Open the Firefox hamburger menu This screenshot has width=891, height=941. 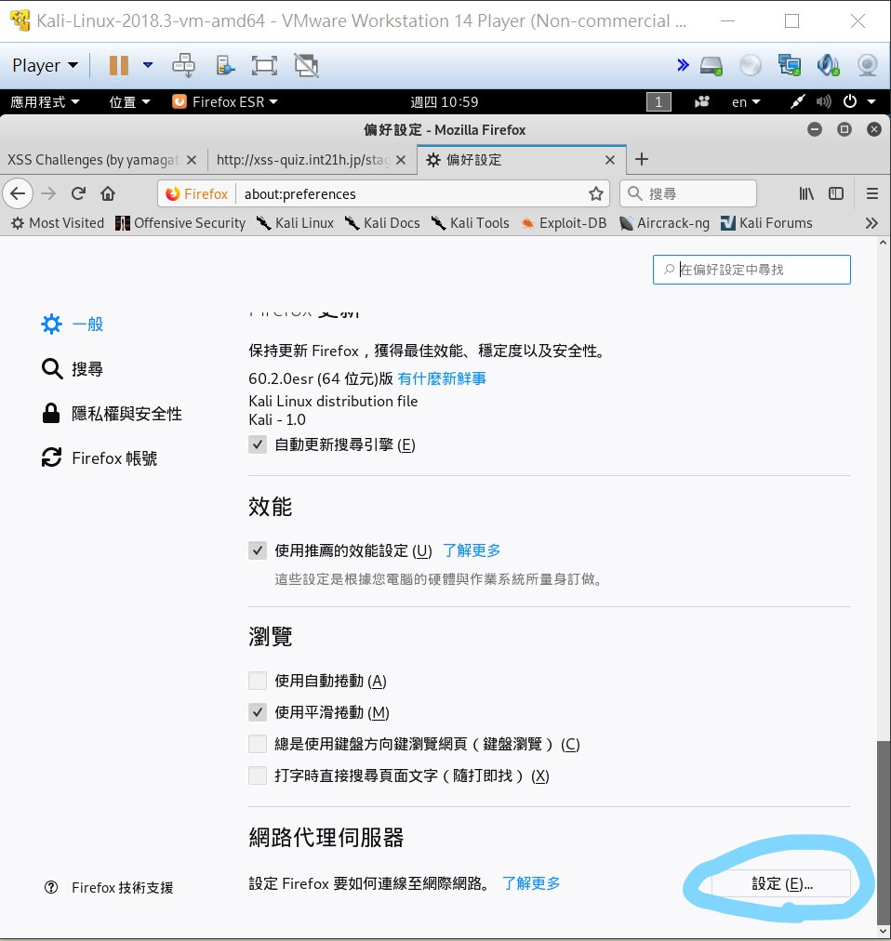pyautogui.click(x=872, y=193)
